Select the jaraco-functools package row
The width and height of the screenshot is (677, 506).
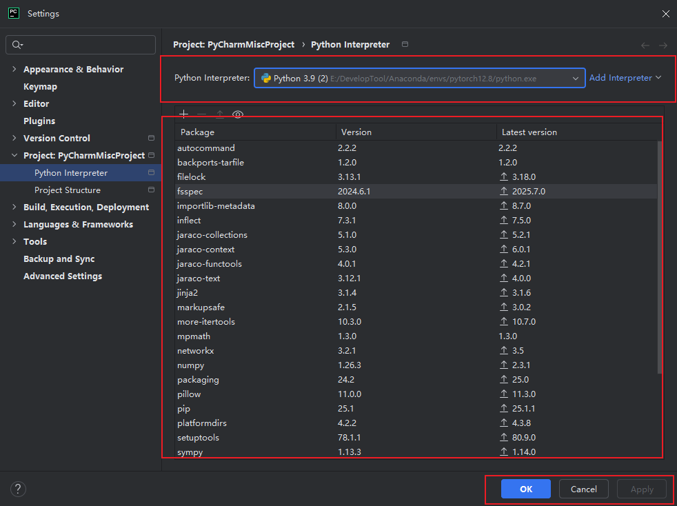click(416, 264)
